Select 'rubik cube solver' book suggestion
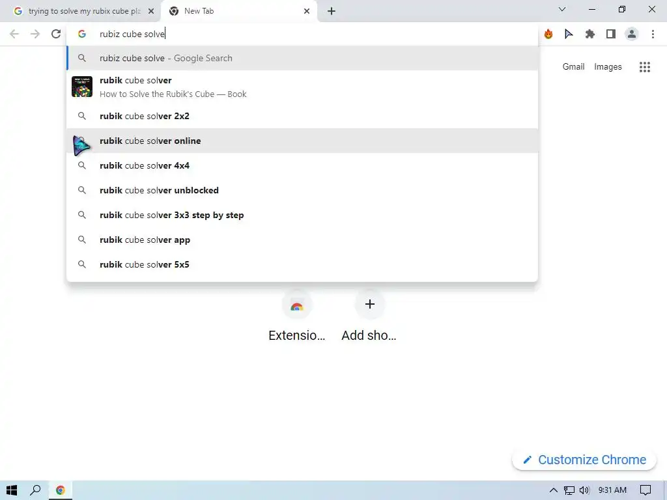This screenshot has height=500, width=667. click(302, 87)
